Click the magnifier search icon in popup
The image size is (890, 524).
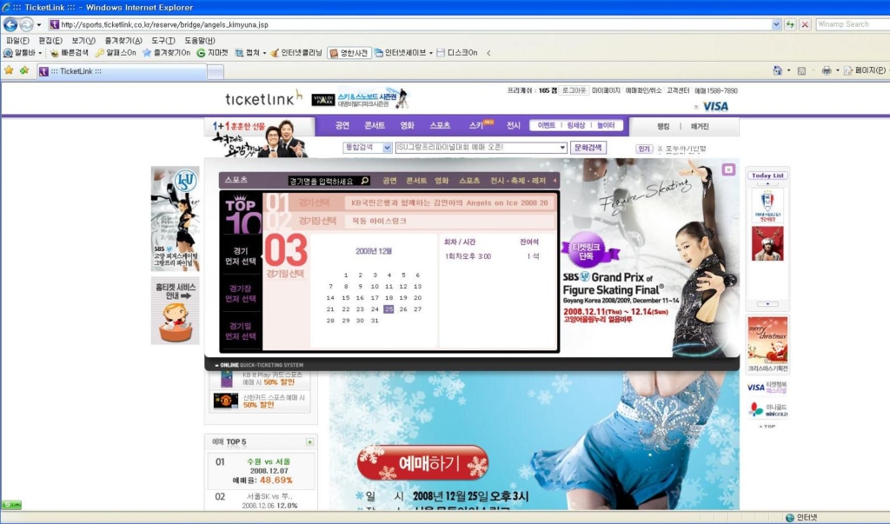365,181
